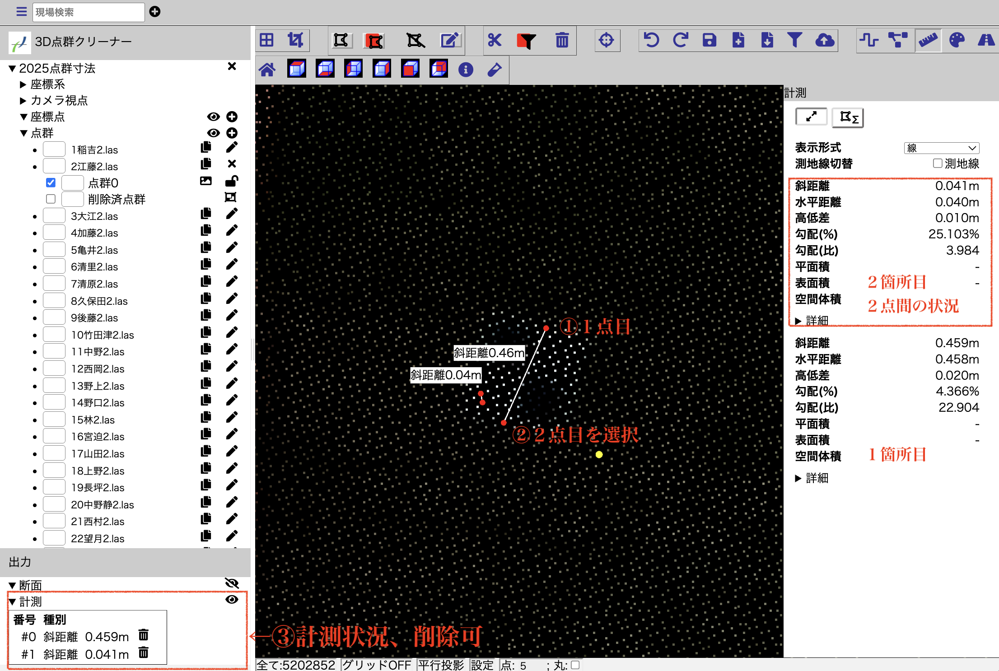This screenshot has width=999, height=671.
Task: Click the edit pencil-square icon
Action: (x=450, y=41)
